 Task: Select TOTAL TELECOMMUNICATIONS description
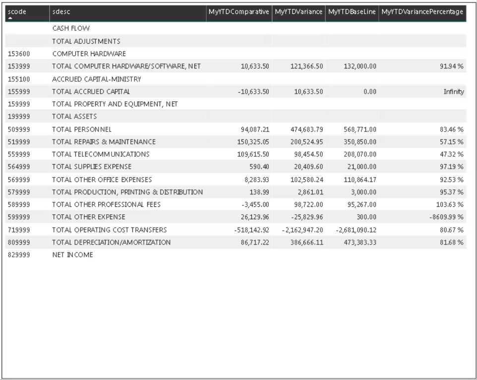click(x=101, y=154)
